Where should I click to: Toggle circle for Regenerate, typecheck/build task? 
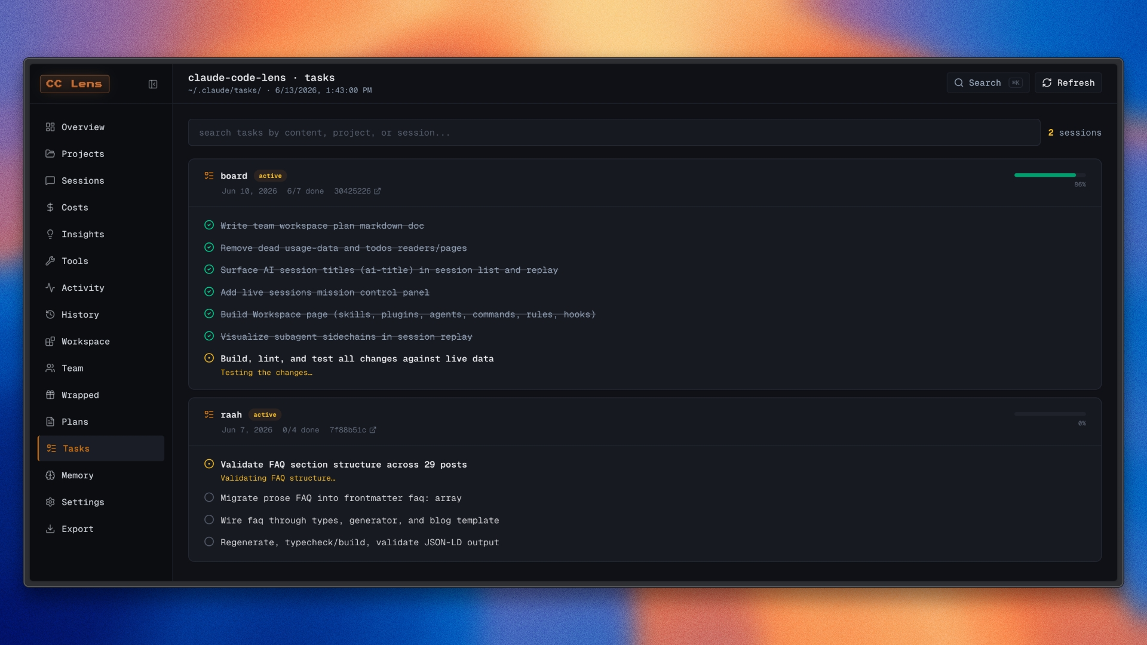[209, 542]
